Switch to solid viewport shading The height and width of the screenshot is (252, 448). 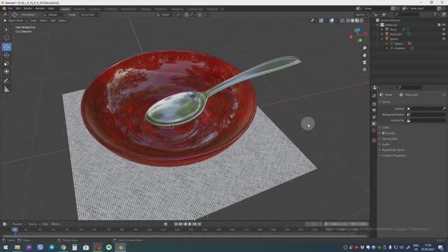click(353, 20)
